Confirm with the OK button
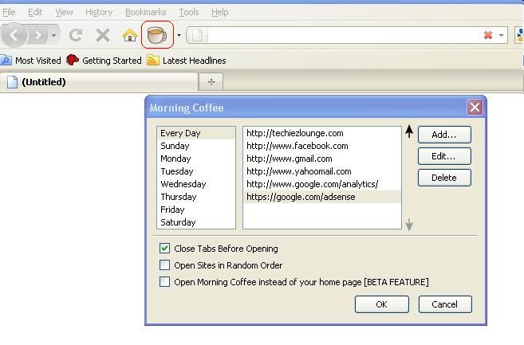The height and width of the screenshot is (345, 524). click(x=382, y=304)
